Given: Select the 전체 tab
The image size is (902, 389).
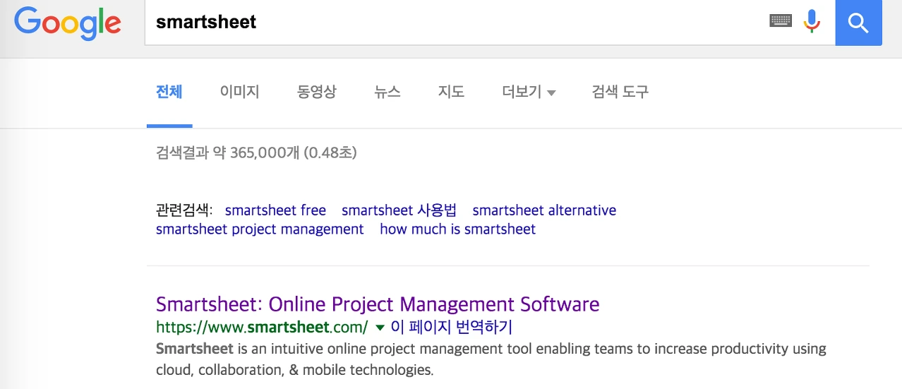Looking at the screenshot, I should pyautogui.click(x=169, y=91).
